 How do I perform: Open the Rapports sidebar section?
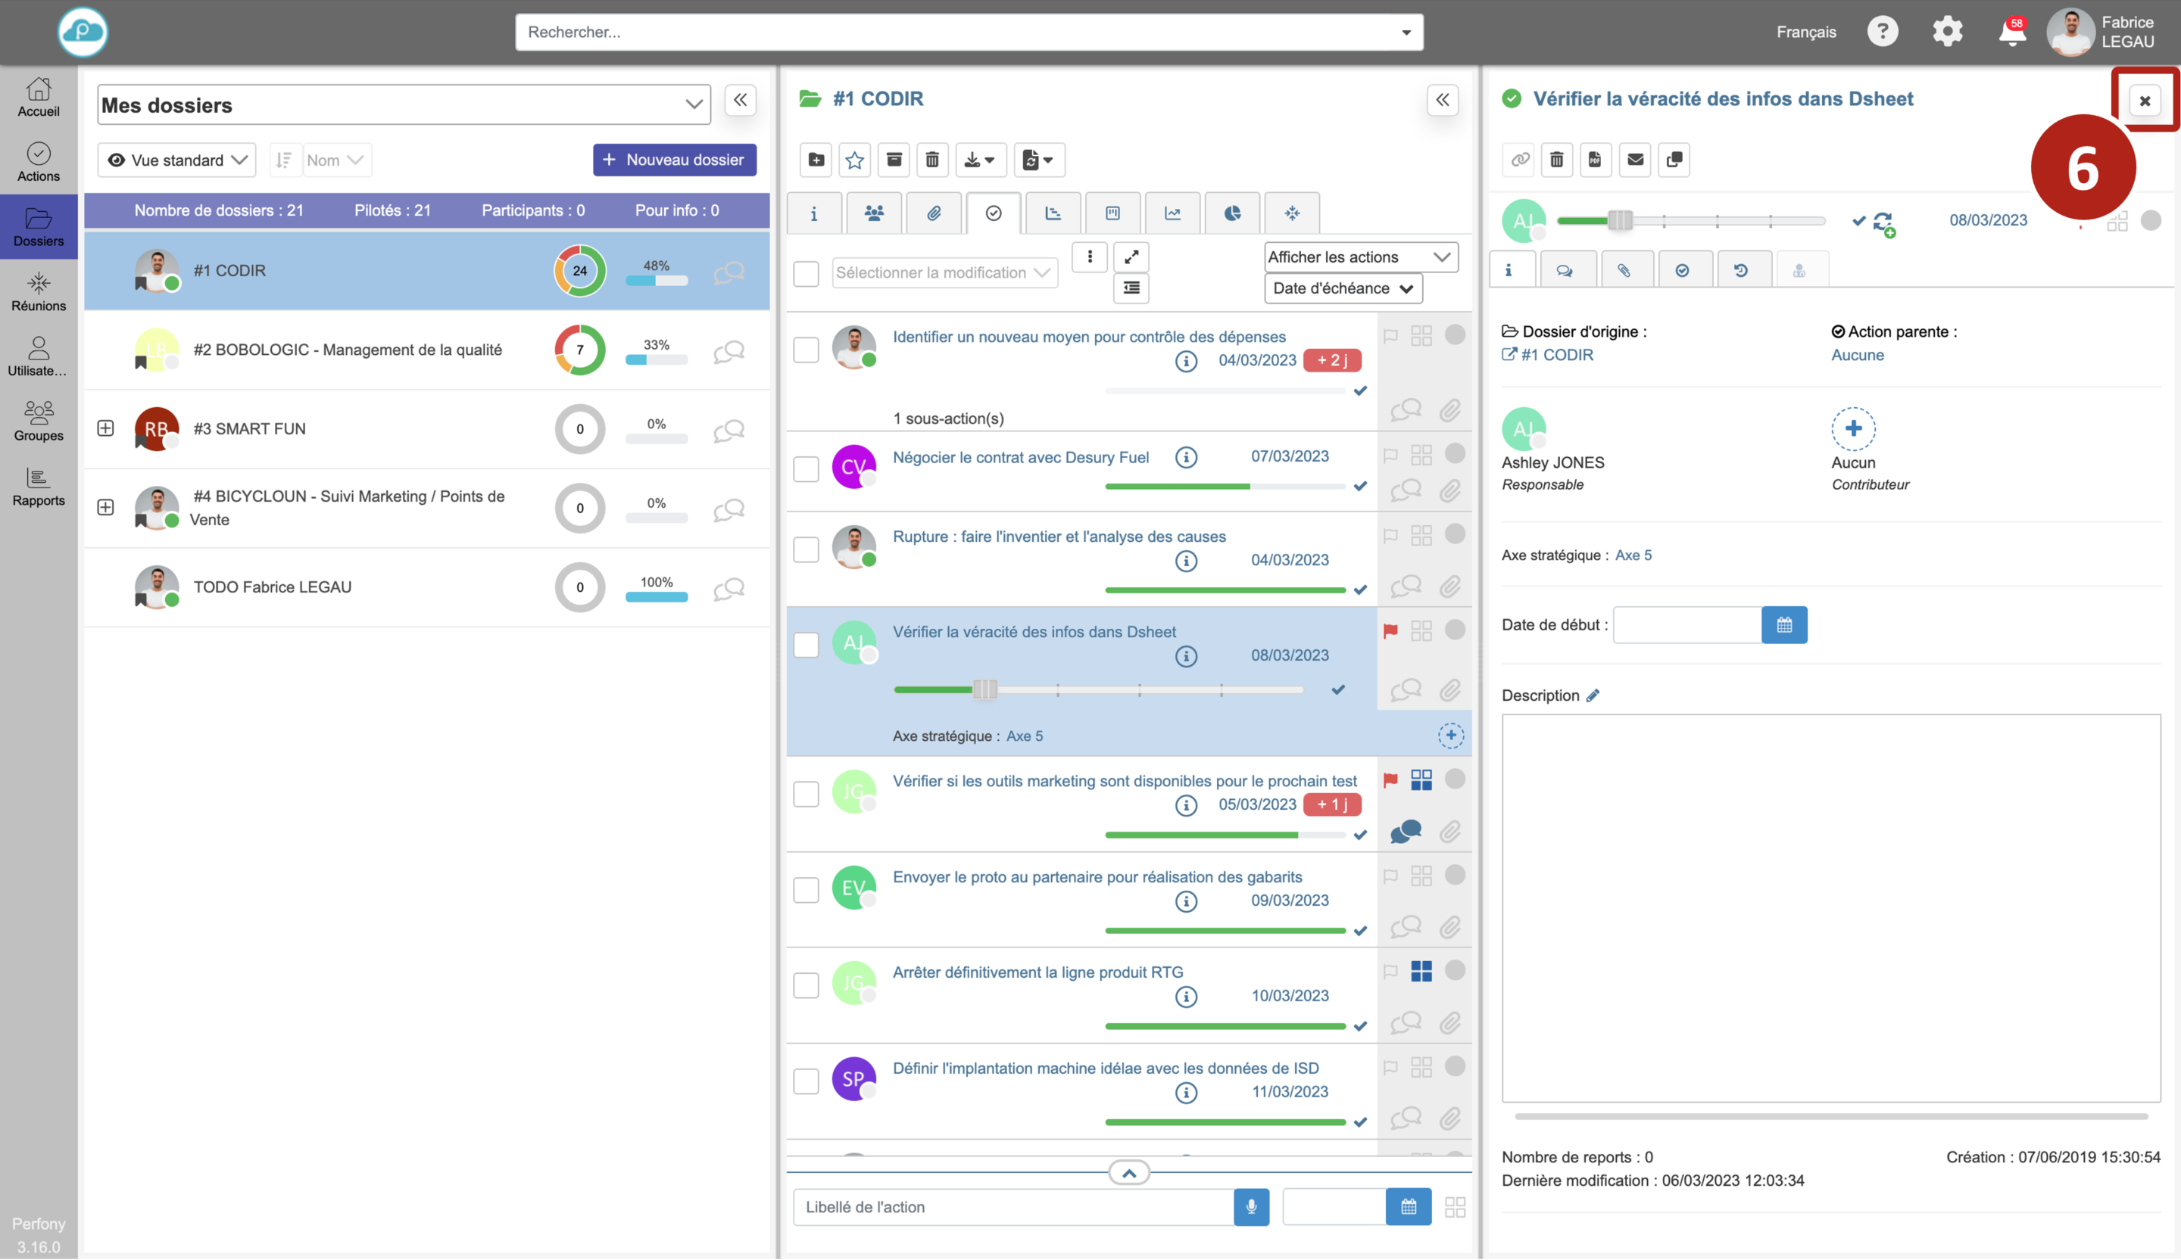[x=38, y=486]
